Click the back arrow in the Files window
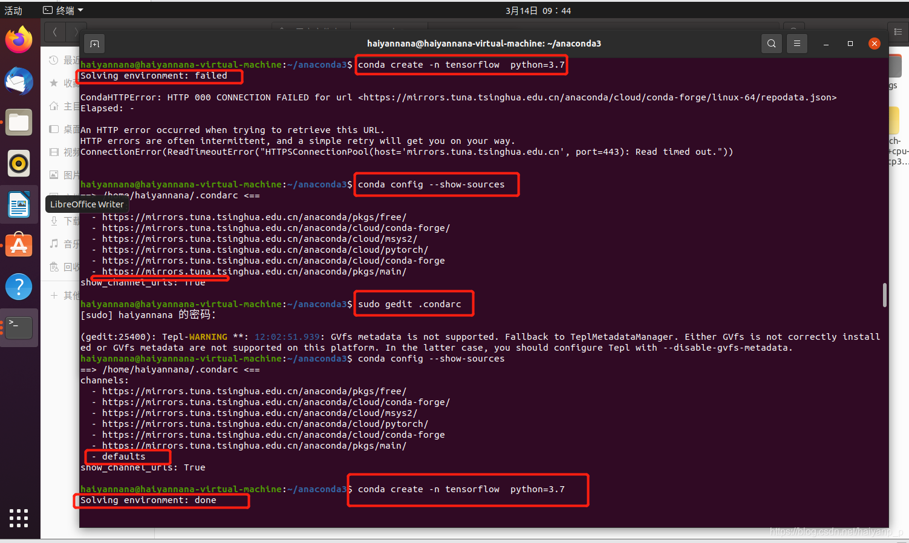The height and width of the screenshot is (543, 909). coord(54,31)
